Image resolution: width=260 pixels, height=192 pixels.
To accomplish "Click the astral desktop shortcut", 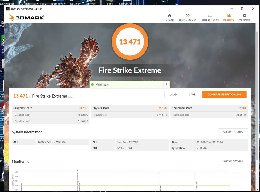I will pyautogui.click(x=110, y=3).
